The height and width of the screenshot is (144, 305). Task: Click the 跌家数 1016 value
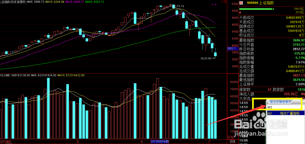[301, 90]
